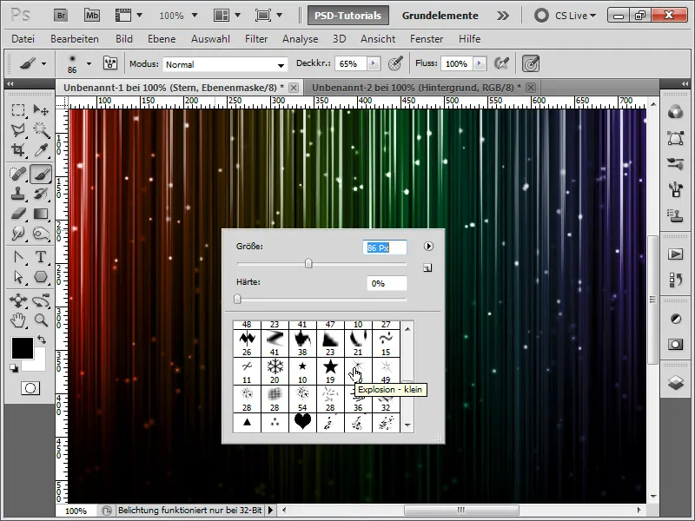This screenshot has width=695, height=521.
Task: Pick the Zoom tool magnifier
Action: tap(41, 320)
